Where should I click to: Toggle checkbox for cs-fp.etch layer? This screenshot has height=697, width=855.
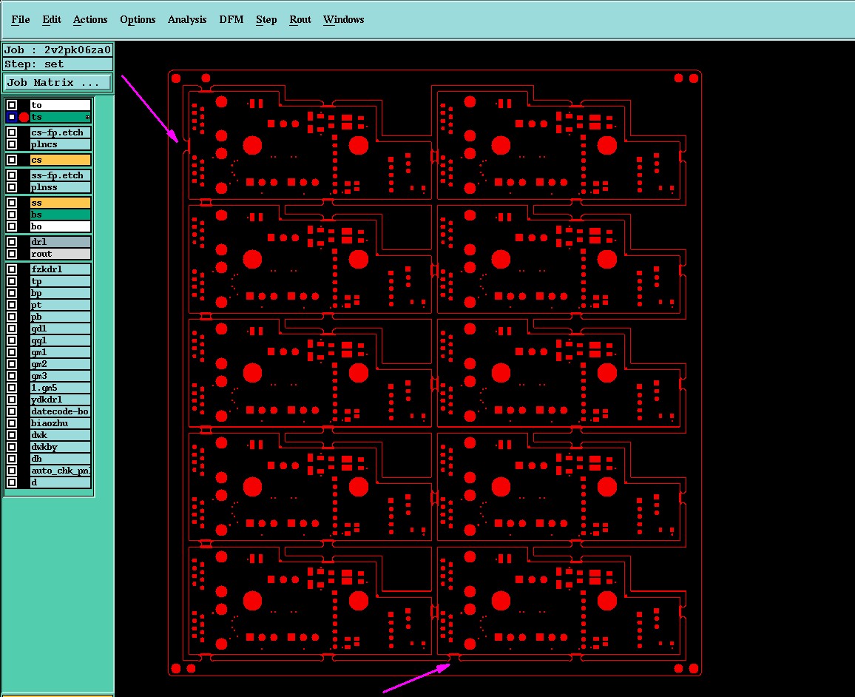pyautogui.click(x=12, y=132)
